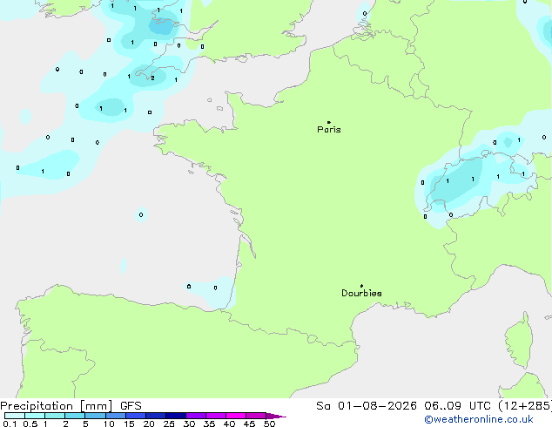Select the Paris location dot marker

[329, 122]
